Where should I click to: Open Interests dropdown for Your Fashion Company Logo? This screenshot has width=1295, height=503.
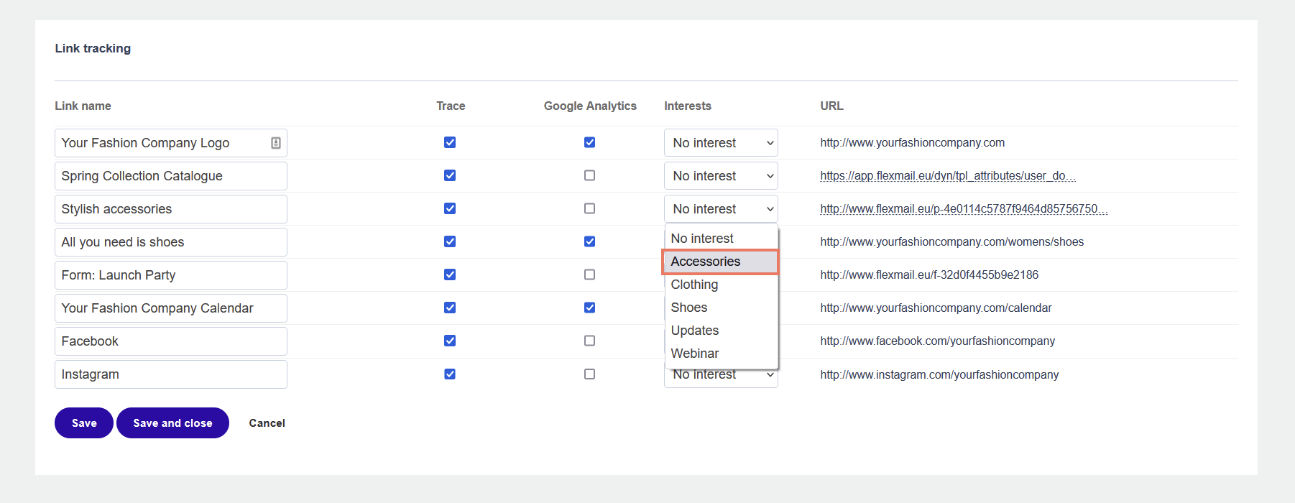(x=721, y=143)
